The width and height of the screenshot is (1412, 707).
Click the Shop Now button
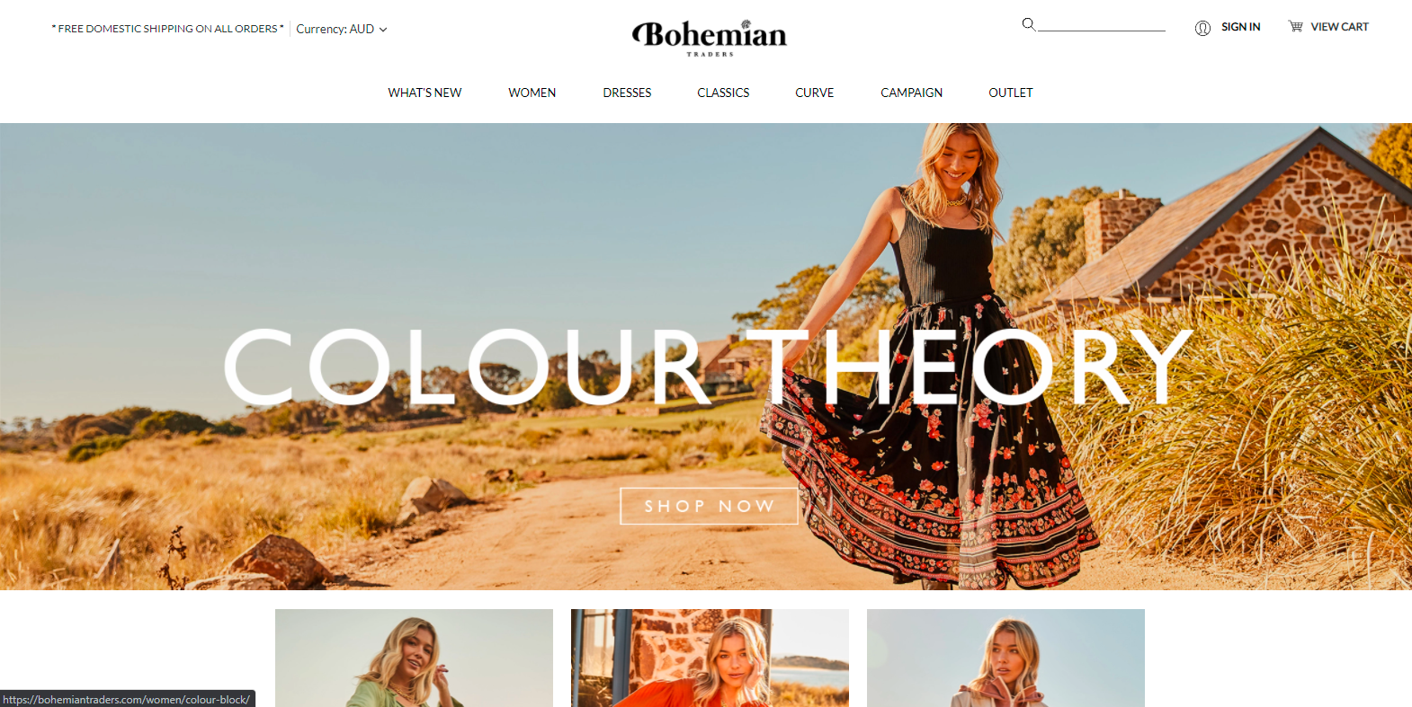709,506
